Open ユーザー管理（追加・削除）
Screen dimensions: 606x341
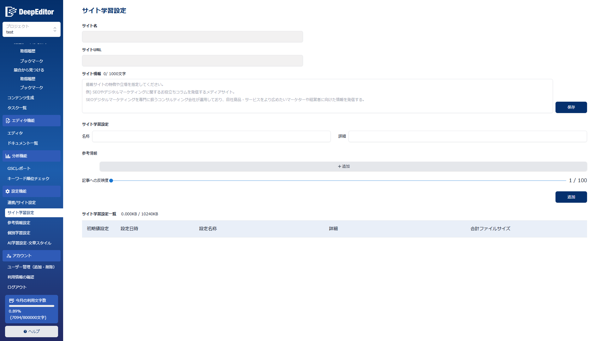(x=31, y=267)
